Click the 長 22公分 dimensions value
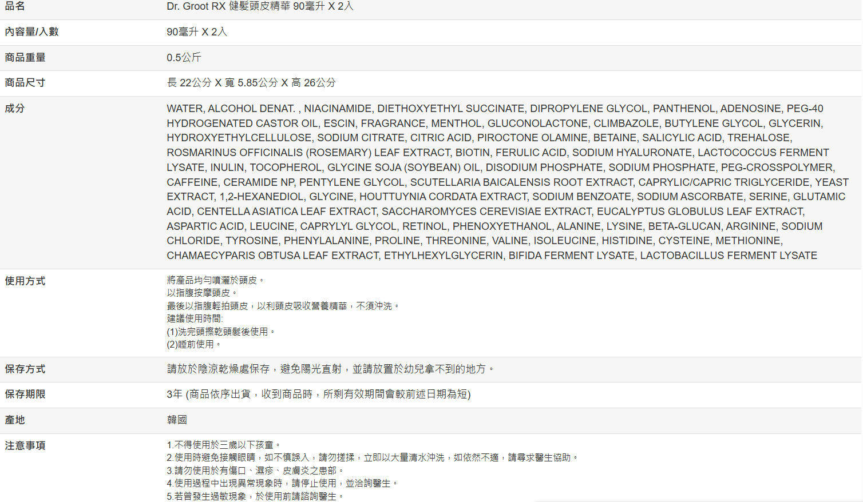The image size is (863, 502). click(251, 83)
